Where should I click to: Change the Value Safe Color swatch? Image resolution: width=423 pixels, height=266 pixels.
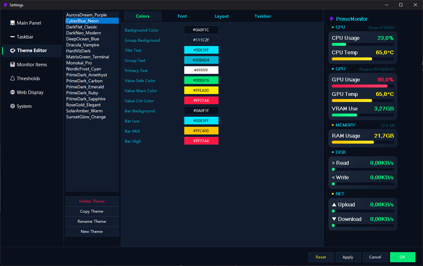click(201, 80)
